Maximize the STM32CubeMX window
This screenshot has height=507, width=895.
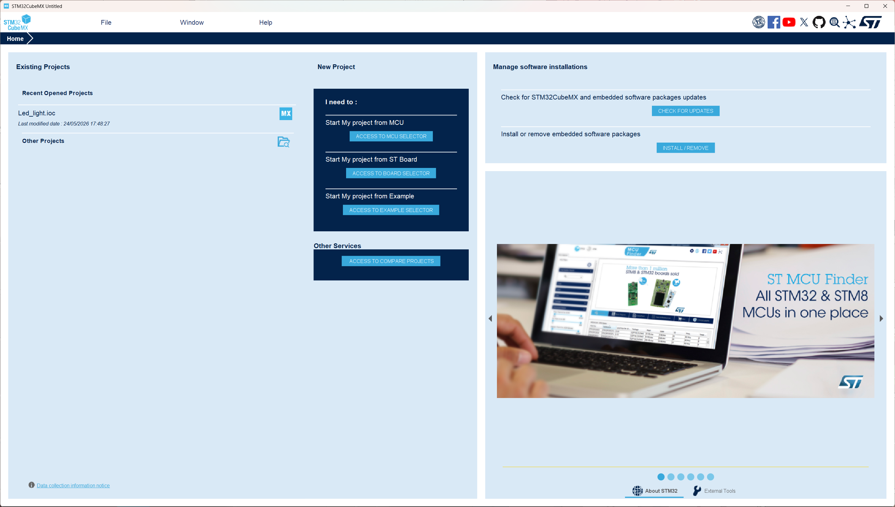[866, 6]
